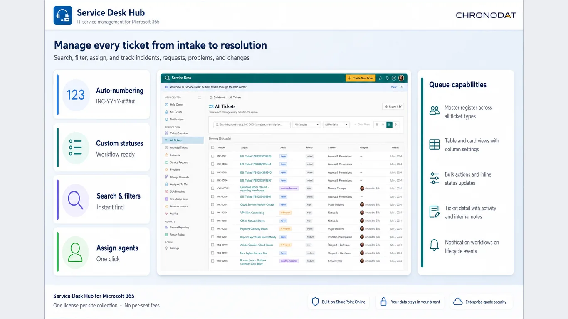Open the Payment Gateway Down ticket
Image resolution: width=568 pixels, height=319 pixels.
click(x=254, y=229)
